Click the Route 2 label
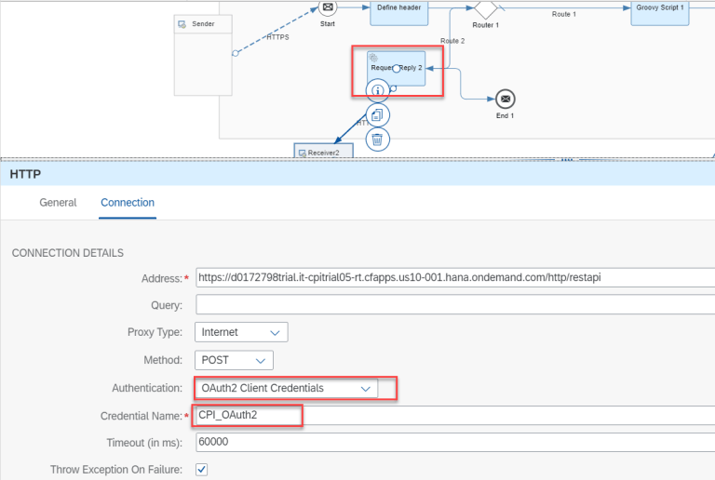715x480 pixels. click(452, 41)
